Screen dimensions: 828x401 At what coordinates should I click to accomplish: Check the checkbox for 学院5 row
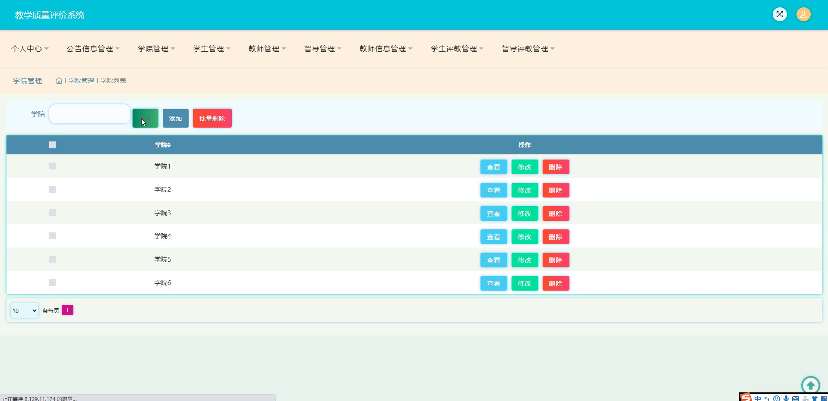click(53, 259)
